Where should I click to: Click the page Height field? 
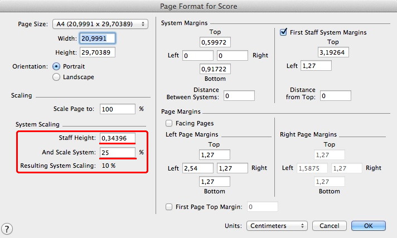point(98,52)
